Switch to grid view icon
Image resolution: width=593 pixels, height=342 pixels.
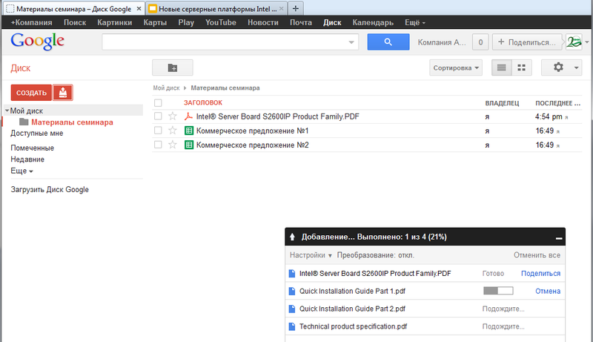[522, 68]
